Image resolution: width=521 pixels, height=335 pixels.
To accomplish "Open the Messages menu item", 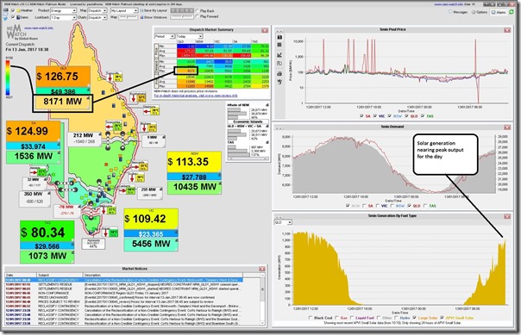I will [x=458, y=12].
